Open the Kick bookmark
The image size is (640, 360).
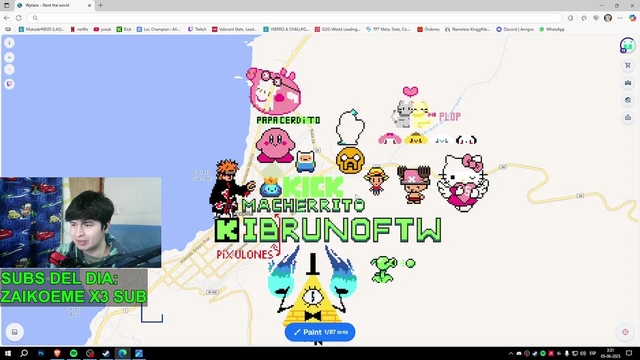(x=124, y=29)
